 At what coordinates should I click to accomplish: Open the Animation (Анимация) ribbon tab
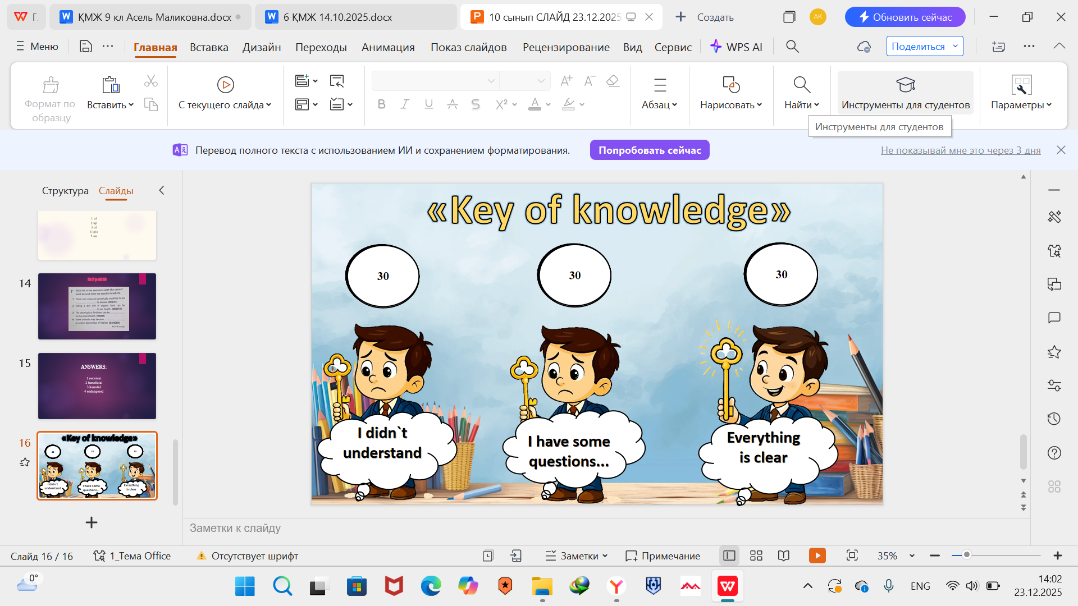pos(388,47)
